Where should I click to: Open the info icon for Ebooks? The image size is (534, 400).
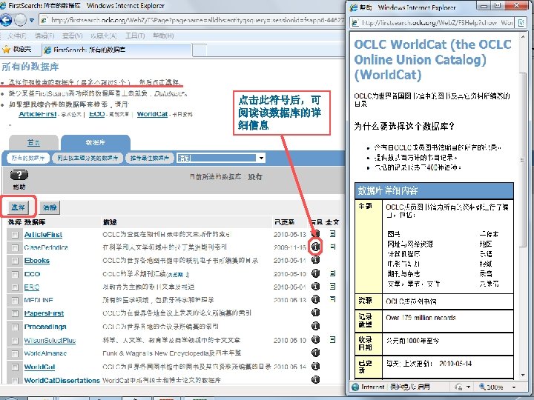coord(316,259)
